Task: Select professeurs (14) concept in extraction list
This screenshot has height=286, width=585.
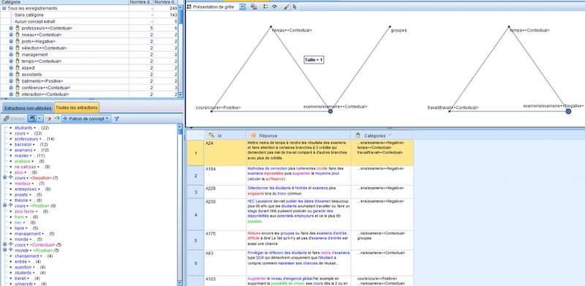Action: click(x=26, y=139)
